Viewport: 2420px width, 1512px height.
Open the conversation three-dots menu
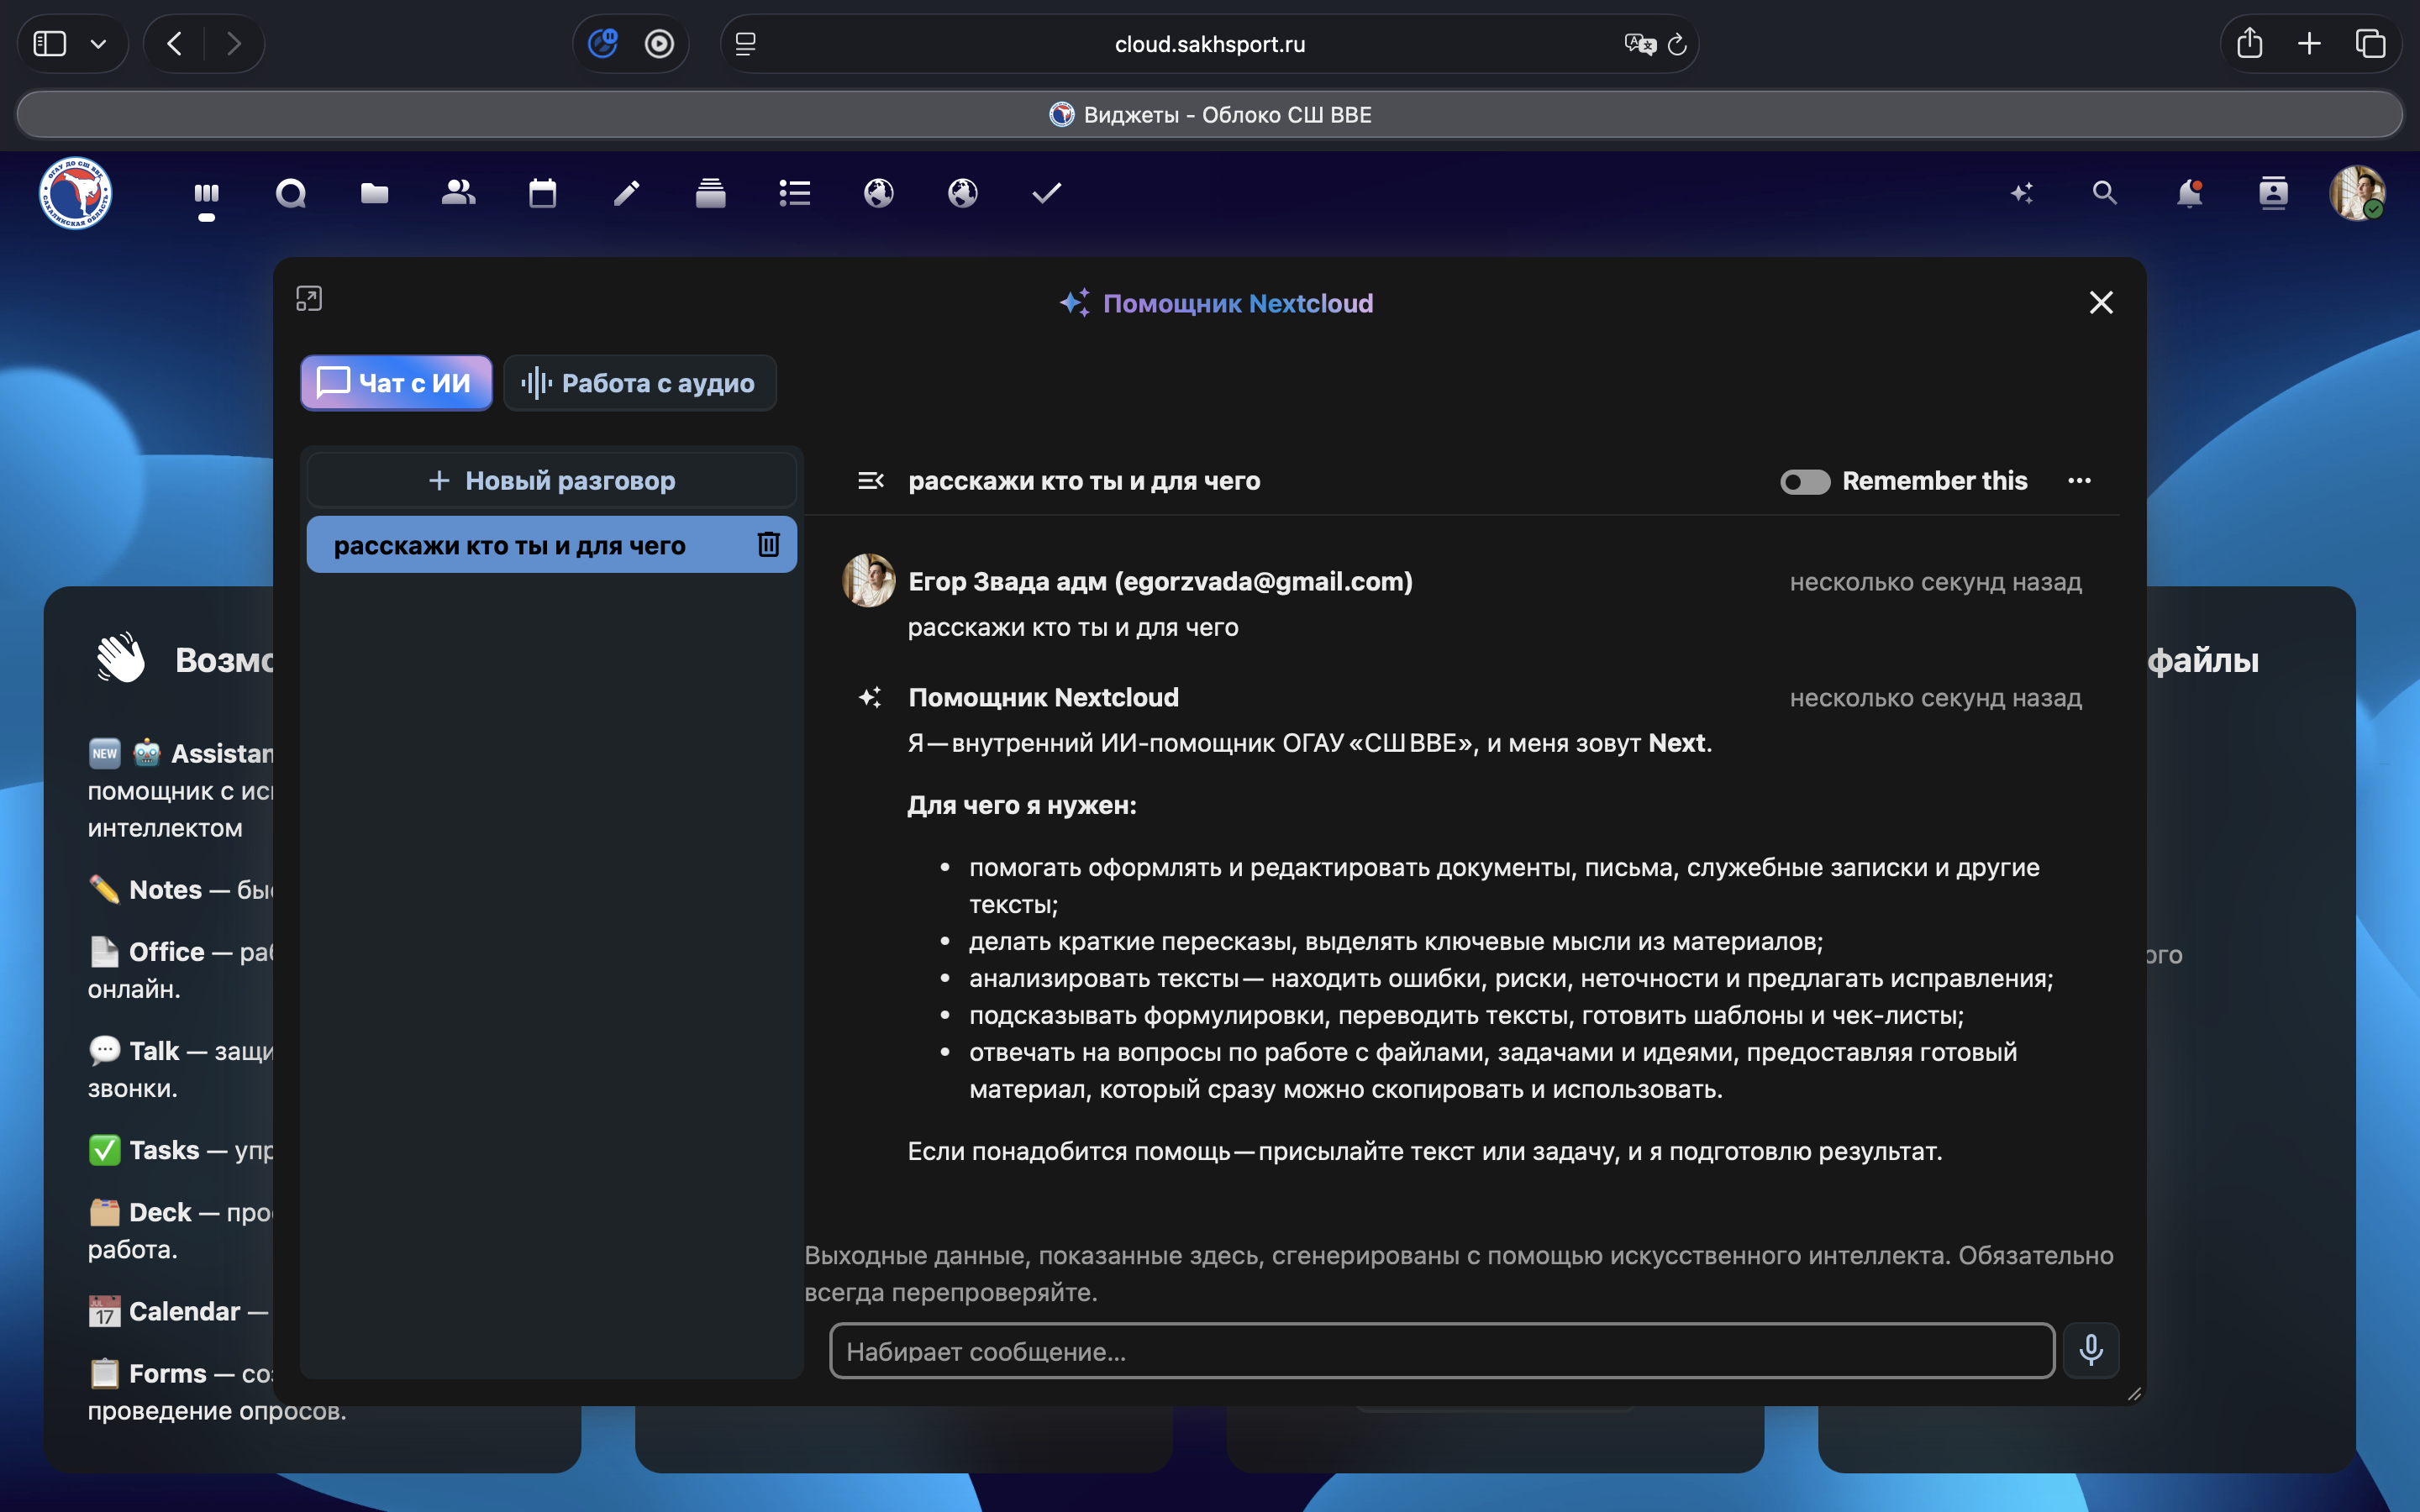pyautogui.click(x=2079, y=481)
